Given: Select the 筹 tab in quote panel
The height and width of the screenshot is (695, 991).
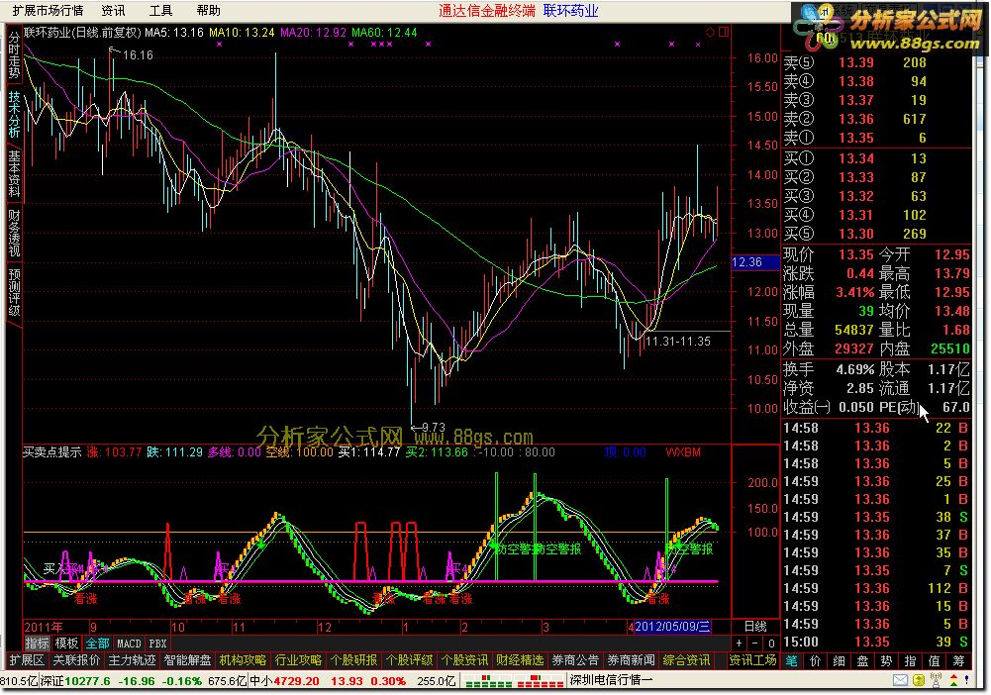Looking at the screenshot, I should (958, 661).
